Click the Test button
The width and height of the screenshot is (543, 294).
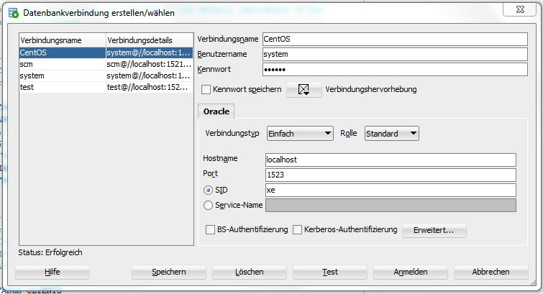point(330,272)
